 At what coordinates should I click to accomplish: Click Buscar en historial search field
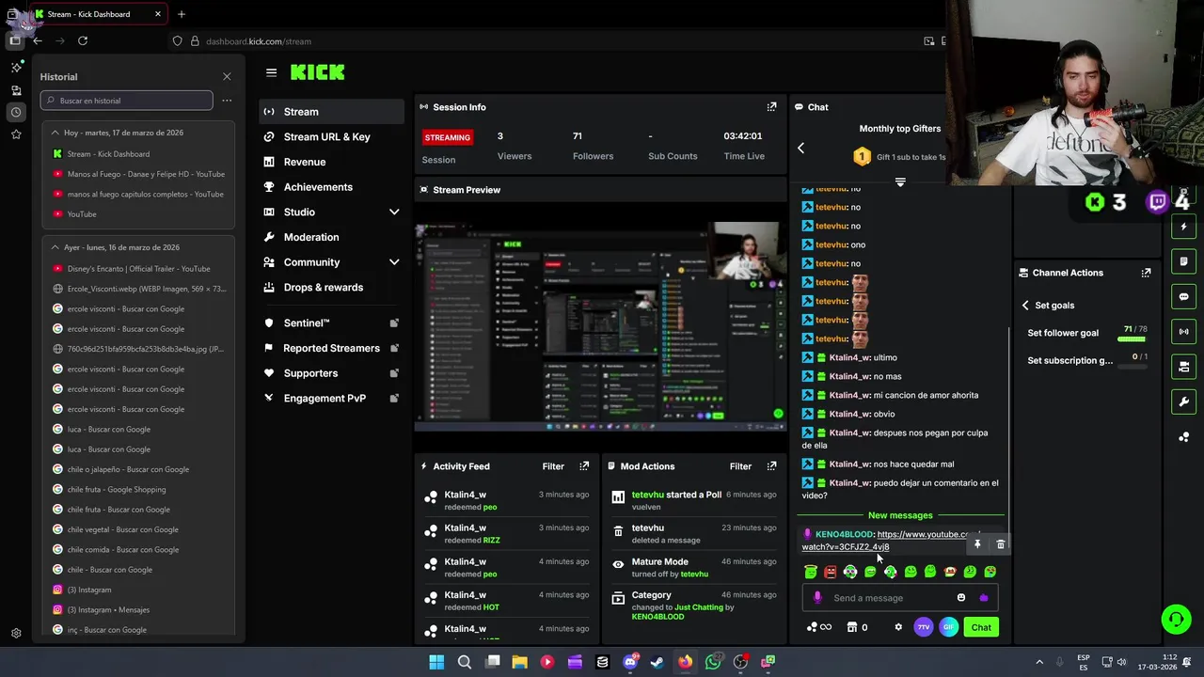pyautogui.click(x=127, y=101)
